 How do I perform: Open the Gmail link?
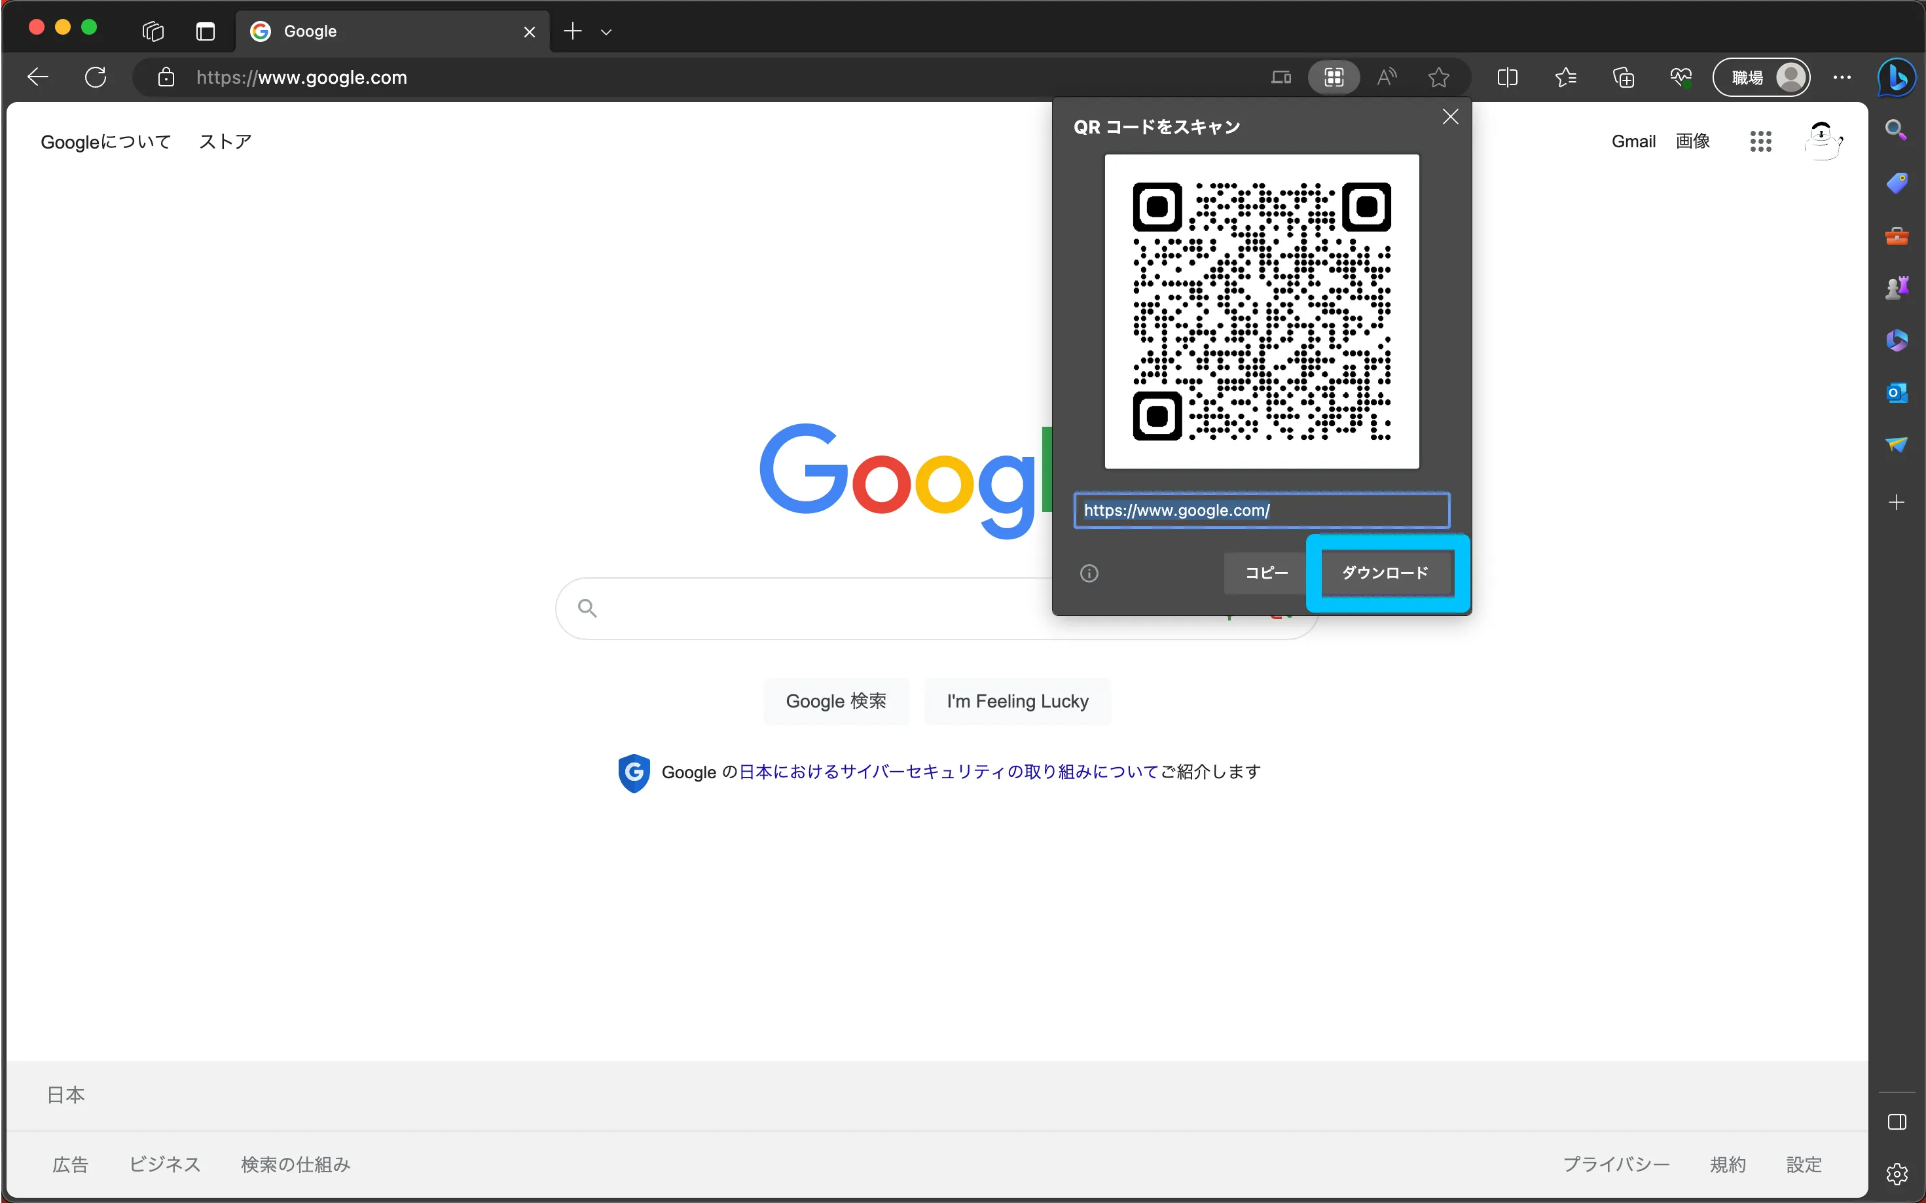pos(1633,141)
